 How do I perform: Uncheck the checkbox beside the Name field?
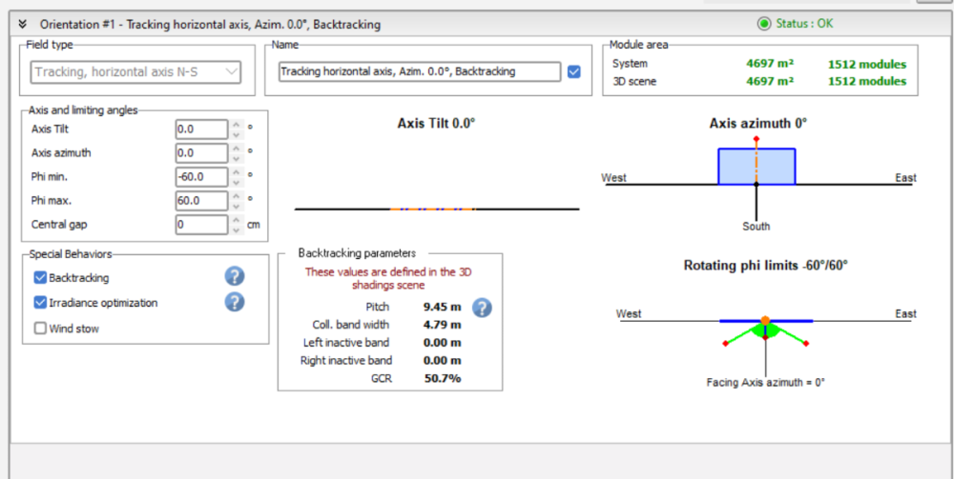(573, 71)
